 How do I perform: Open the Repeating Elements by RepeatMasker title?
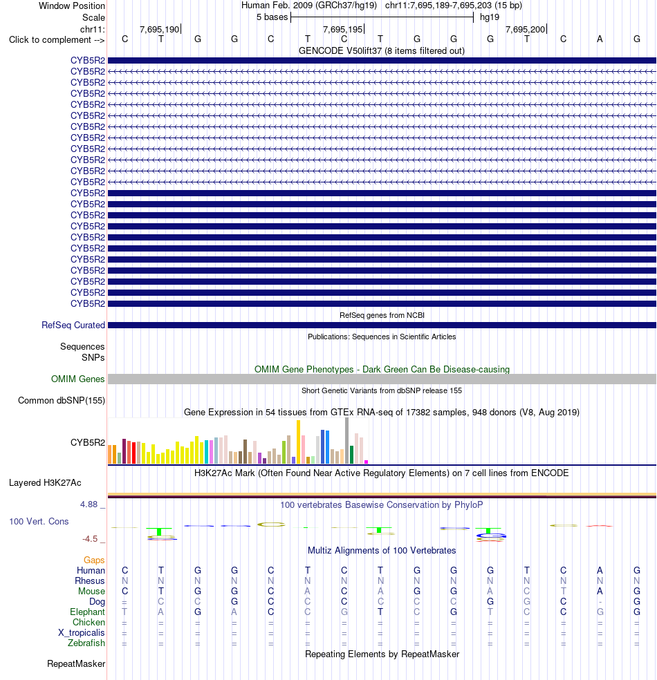382,654
